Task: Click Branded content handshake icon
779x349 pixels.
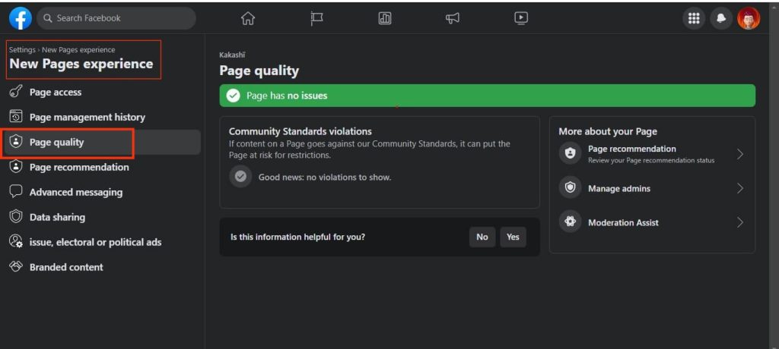Action: [x=16, y=266]
